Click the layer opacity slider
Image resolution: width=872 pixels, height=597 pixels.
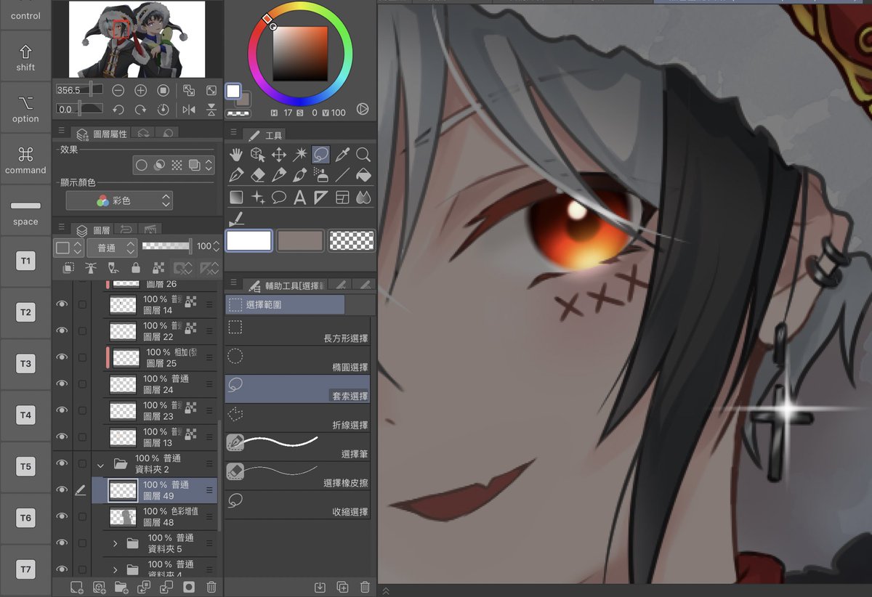167,246
